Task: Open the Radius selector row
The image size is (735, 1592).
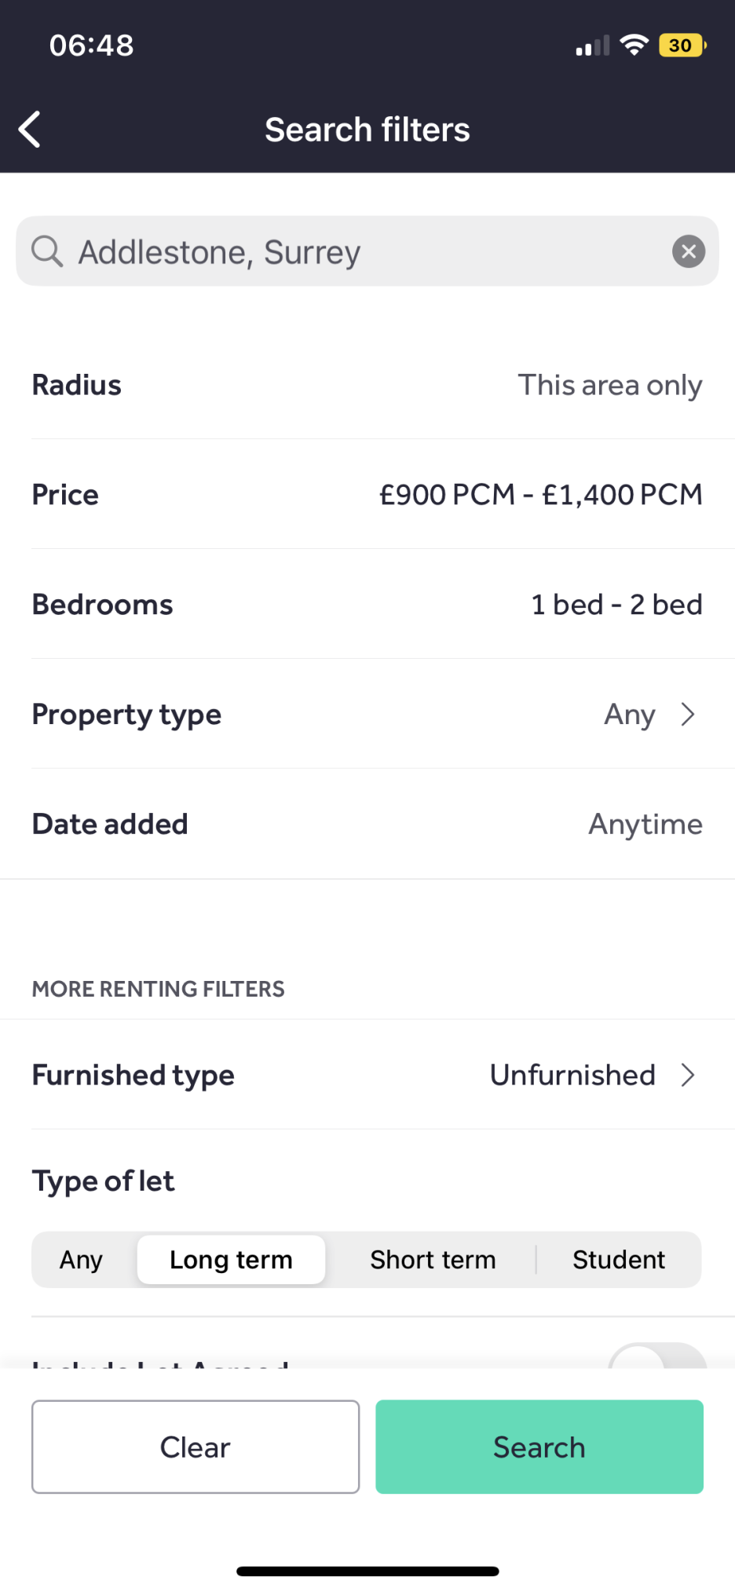Action: pyautogui.click(x=367, y=385)
